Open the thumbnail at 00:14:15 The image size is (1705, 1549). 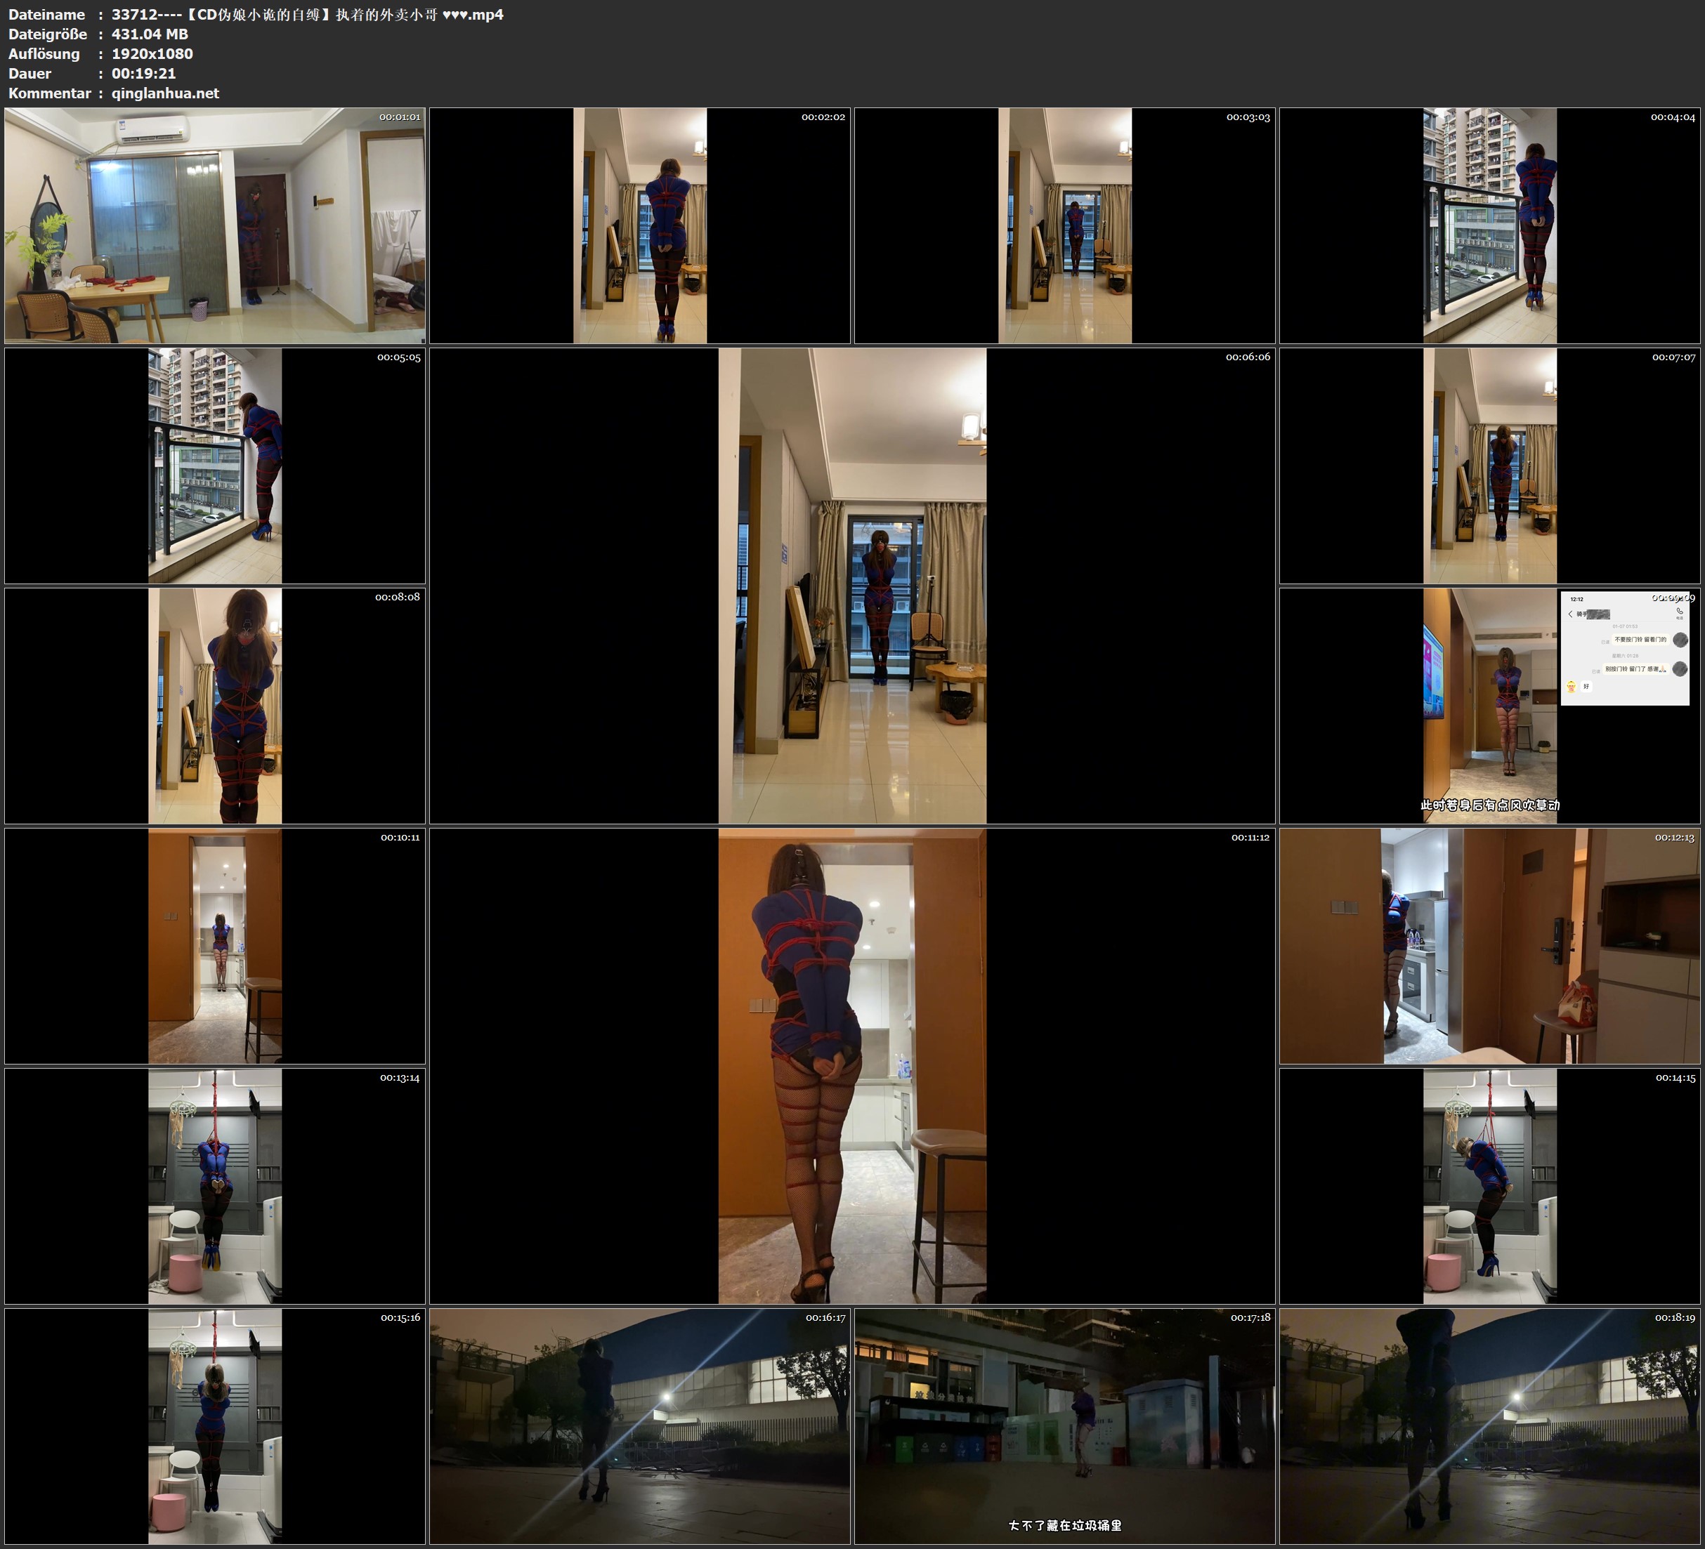pyautogui.click(x=1489, y=1185)
